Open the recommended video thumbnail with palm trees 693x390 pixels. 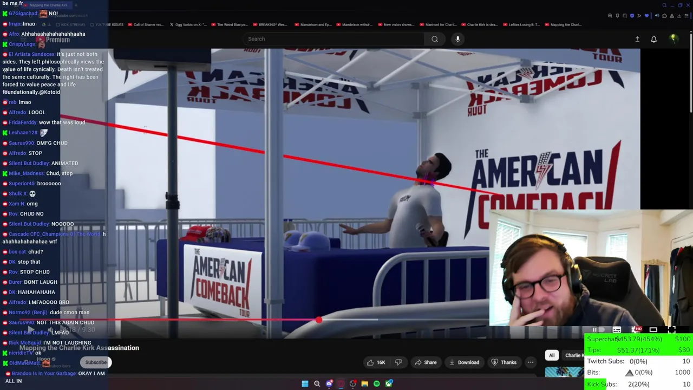(564, 372)
